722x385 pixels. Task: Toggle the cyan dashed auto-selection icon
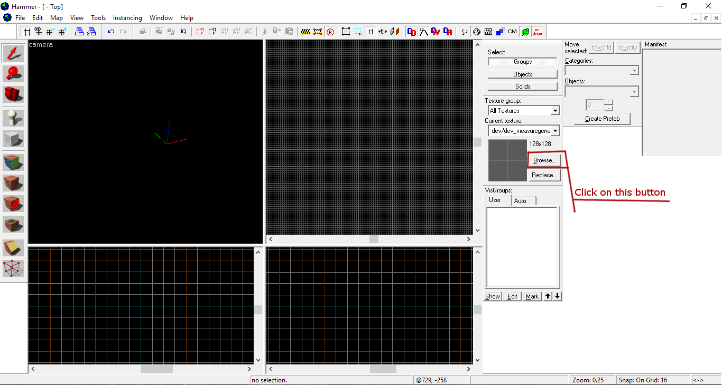tap(358, 32)
